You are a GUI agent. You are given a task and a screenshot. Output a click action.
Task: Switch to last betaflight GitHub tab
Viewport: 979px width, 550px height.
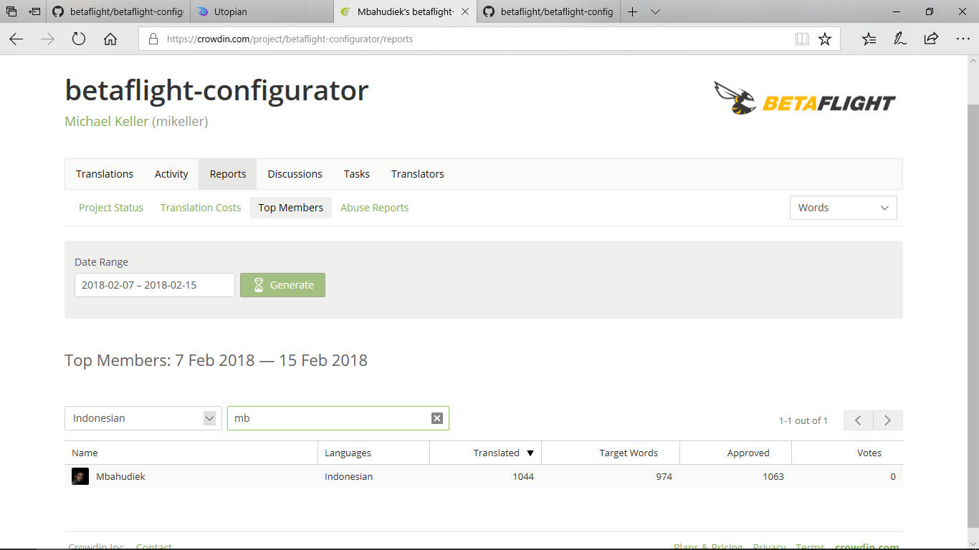click(x=549, y=11)
